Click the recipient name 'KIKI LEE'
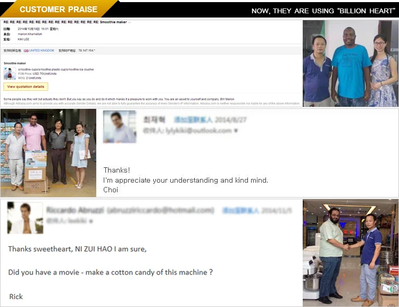This screenshot has height=307, width=399. [x=23, y=39]
